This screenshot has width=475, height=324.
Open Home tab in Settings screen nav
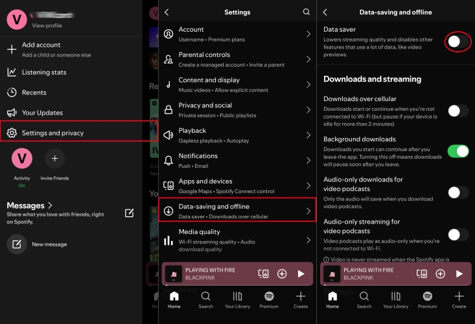coord(174,300)
